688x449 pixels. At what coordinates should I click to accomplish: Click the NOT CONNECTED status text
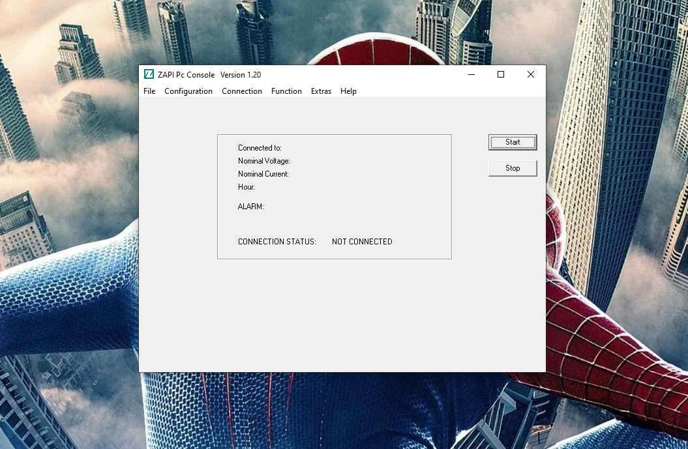click(x=362, y=241)
